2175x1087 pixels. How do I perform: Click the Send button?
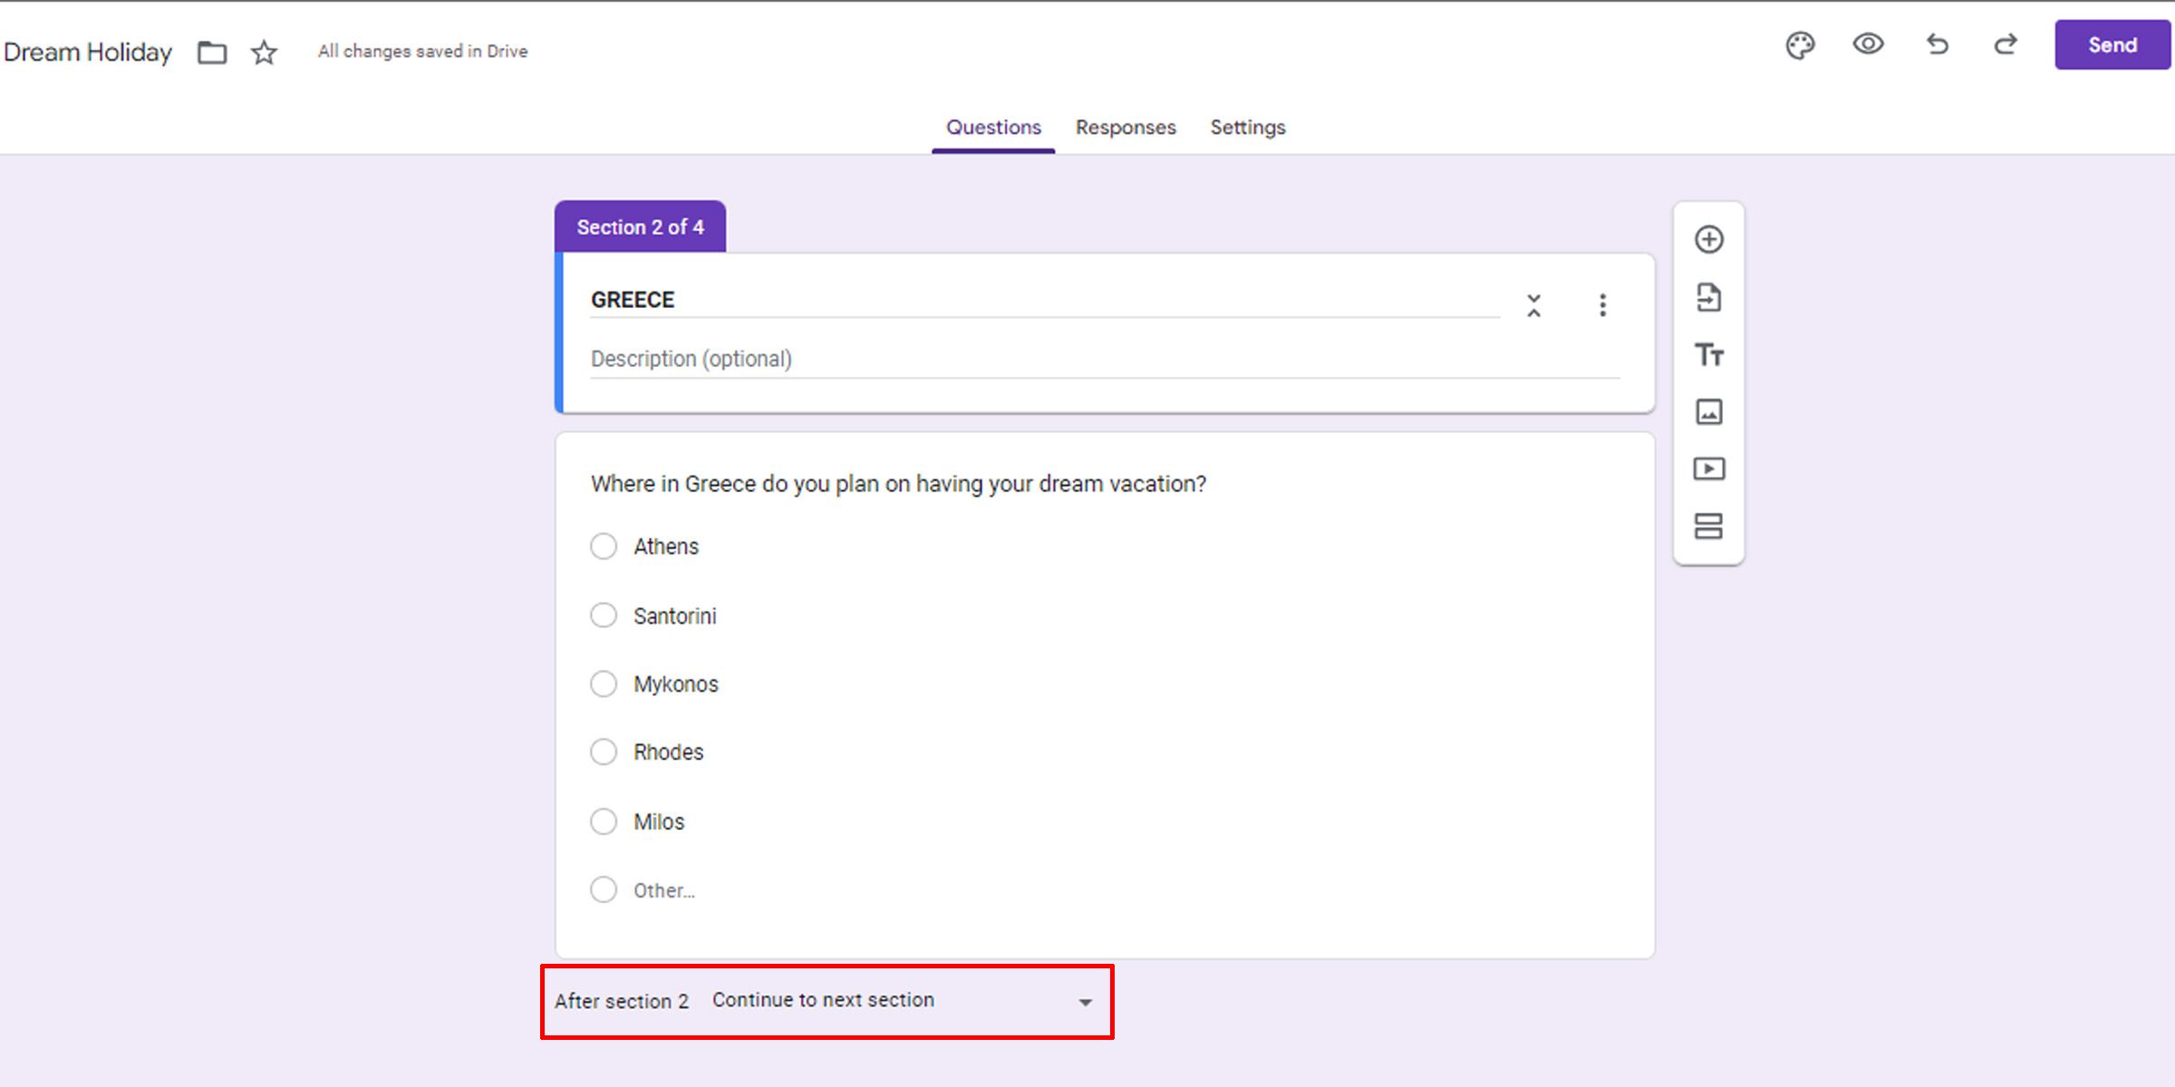[2112, 44]
